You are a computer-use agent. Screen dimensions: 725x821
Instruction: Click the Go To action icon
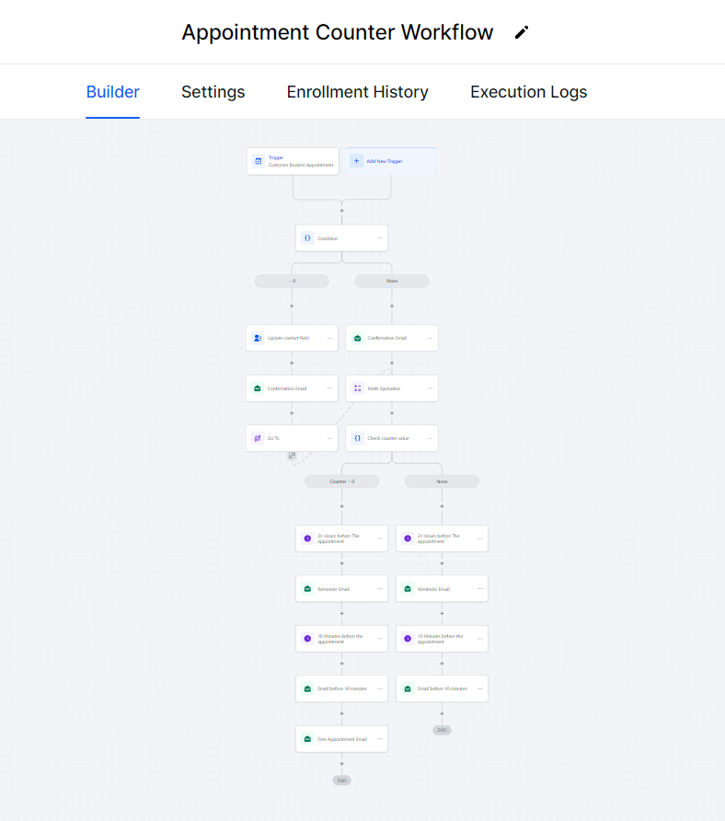click(257, 438)
